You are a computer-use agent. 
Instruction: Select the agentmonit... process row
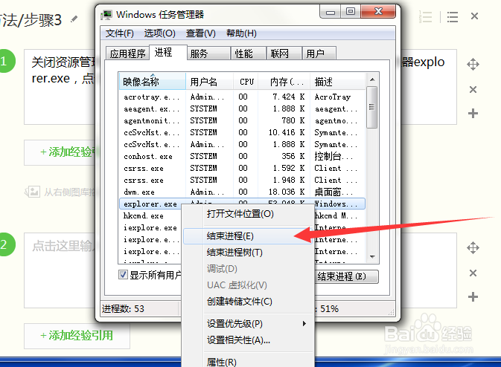click(x=242, y=120)
